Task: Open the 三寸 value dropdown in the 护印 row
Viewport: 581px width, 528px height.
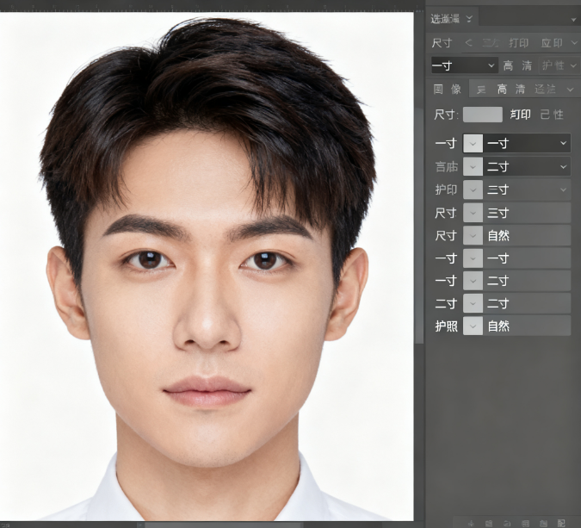Action: 528,189
